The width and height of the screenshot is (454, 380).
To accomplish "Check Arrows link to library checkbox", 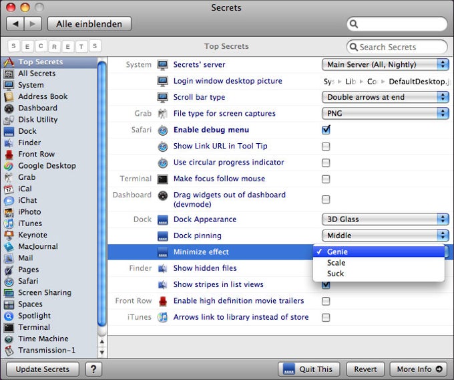I will point(326,317).
